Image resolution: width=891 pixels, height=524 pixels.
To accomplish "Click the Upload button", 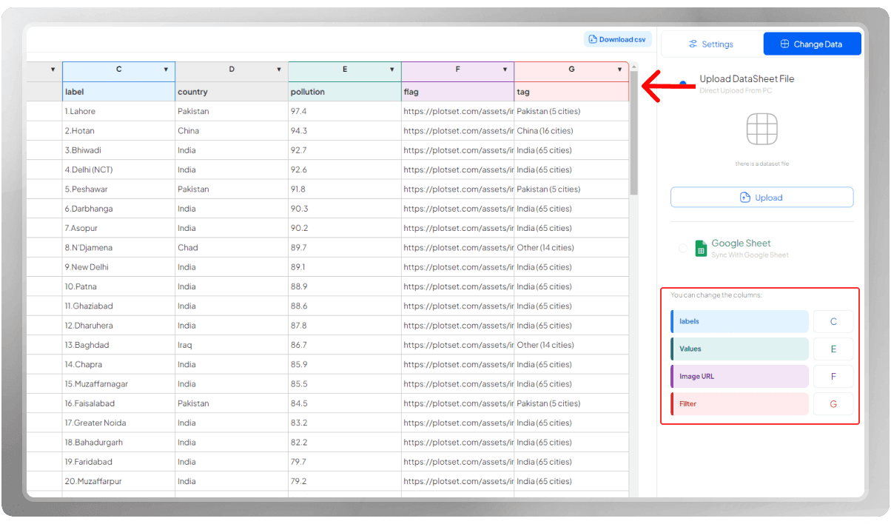I will (761, 198).
